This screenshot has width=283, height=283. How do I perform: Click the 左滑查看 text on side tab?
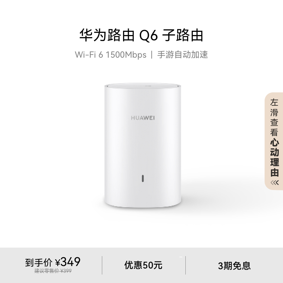(x=274, y=117)
